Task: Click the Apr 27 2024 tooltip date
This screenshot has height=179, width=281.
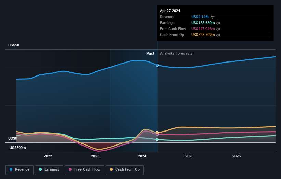Action: pos(170,11)
